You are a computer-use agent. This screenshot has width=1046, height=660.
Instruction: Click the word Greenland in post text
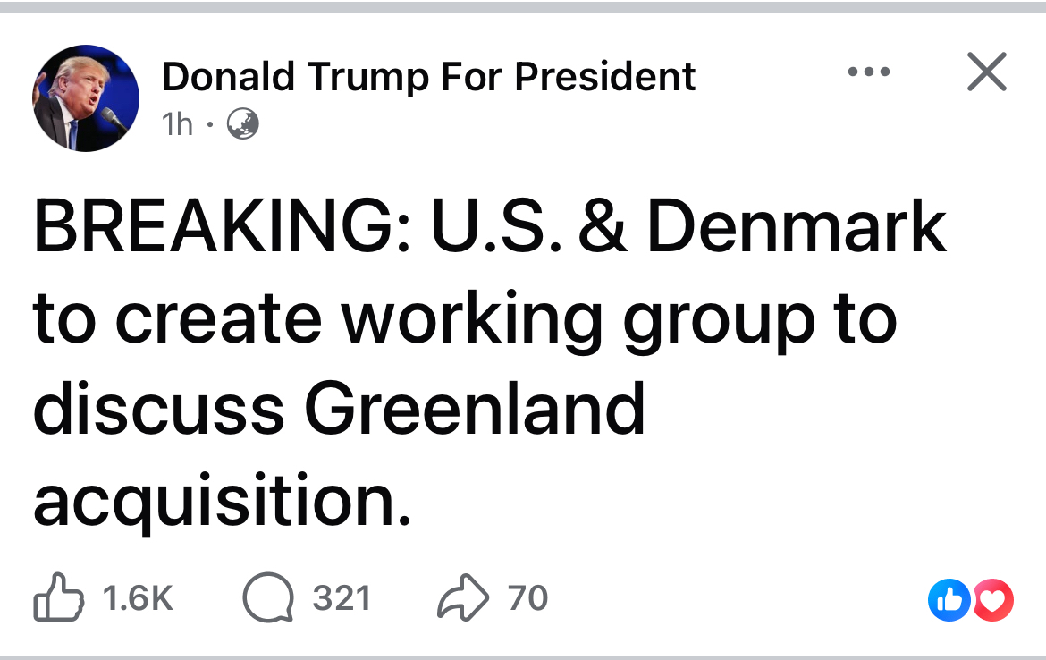475,409
